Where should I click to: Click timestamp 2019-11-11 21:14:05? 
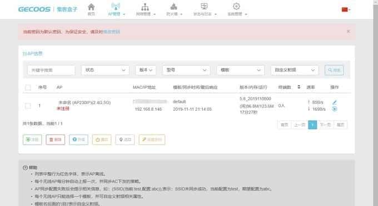192,109
